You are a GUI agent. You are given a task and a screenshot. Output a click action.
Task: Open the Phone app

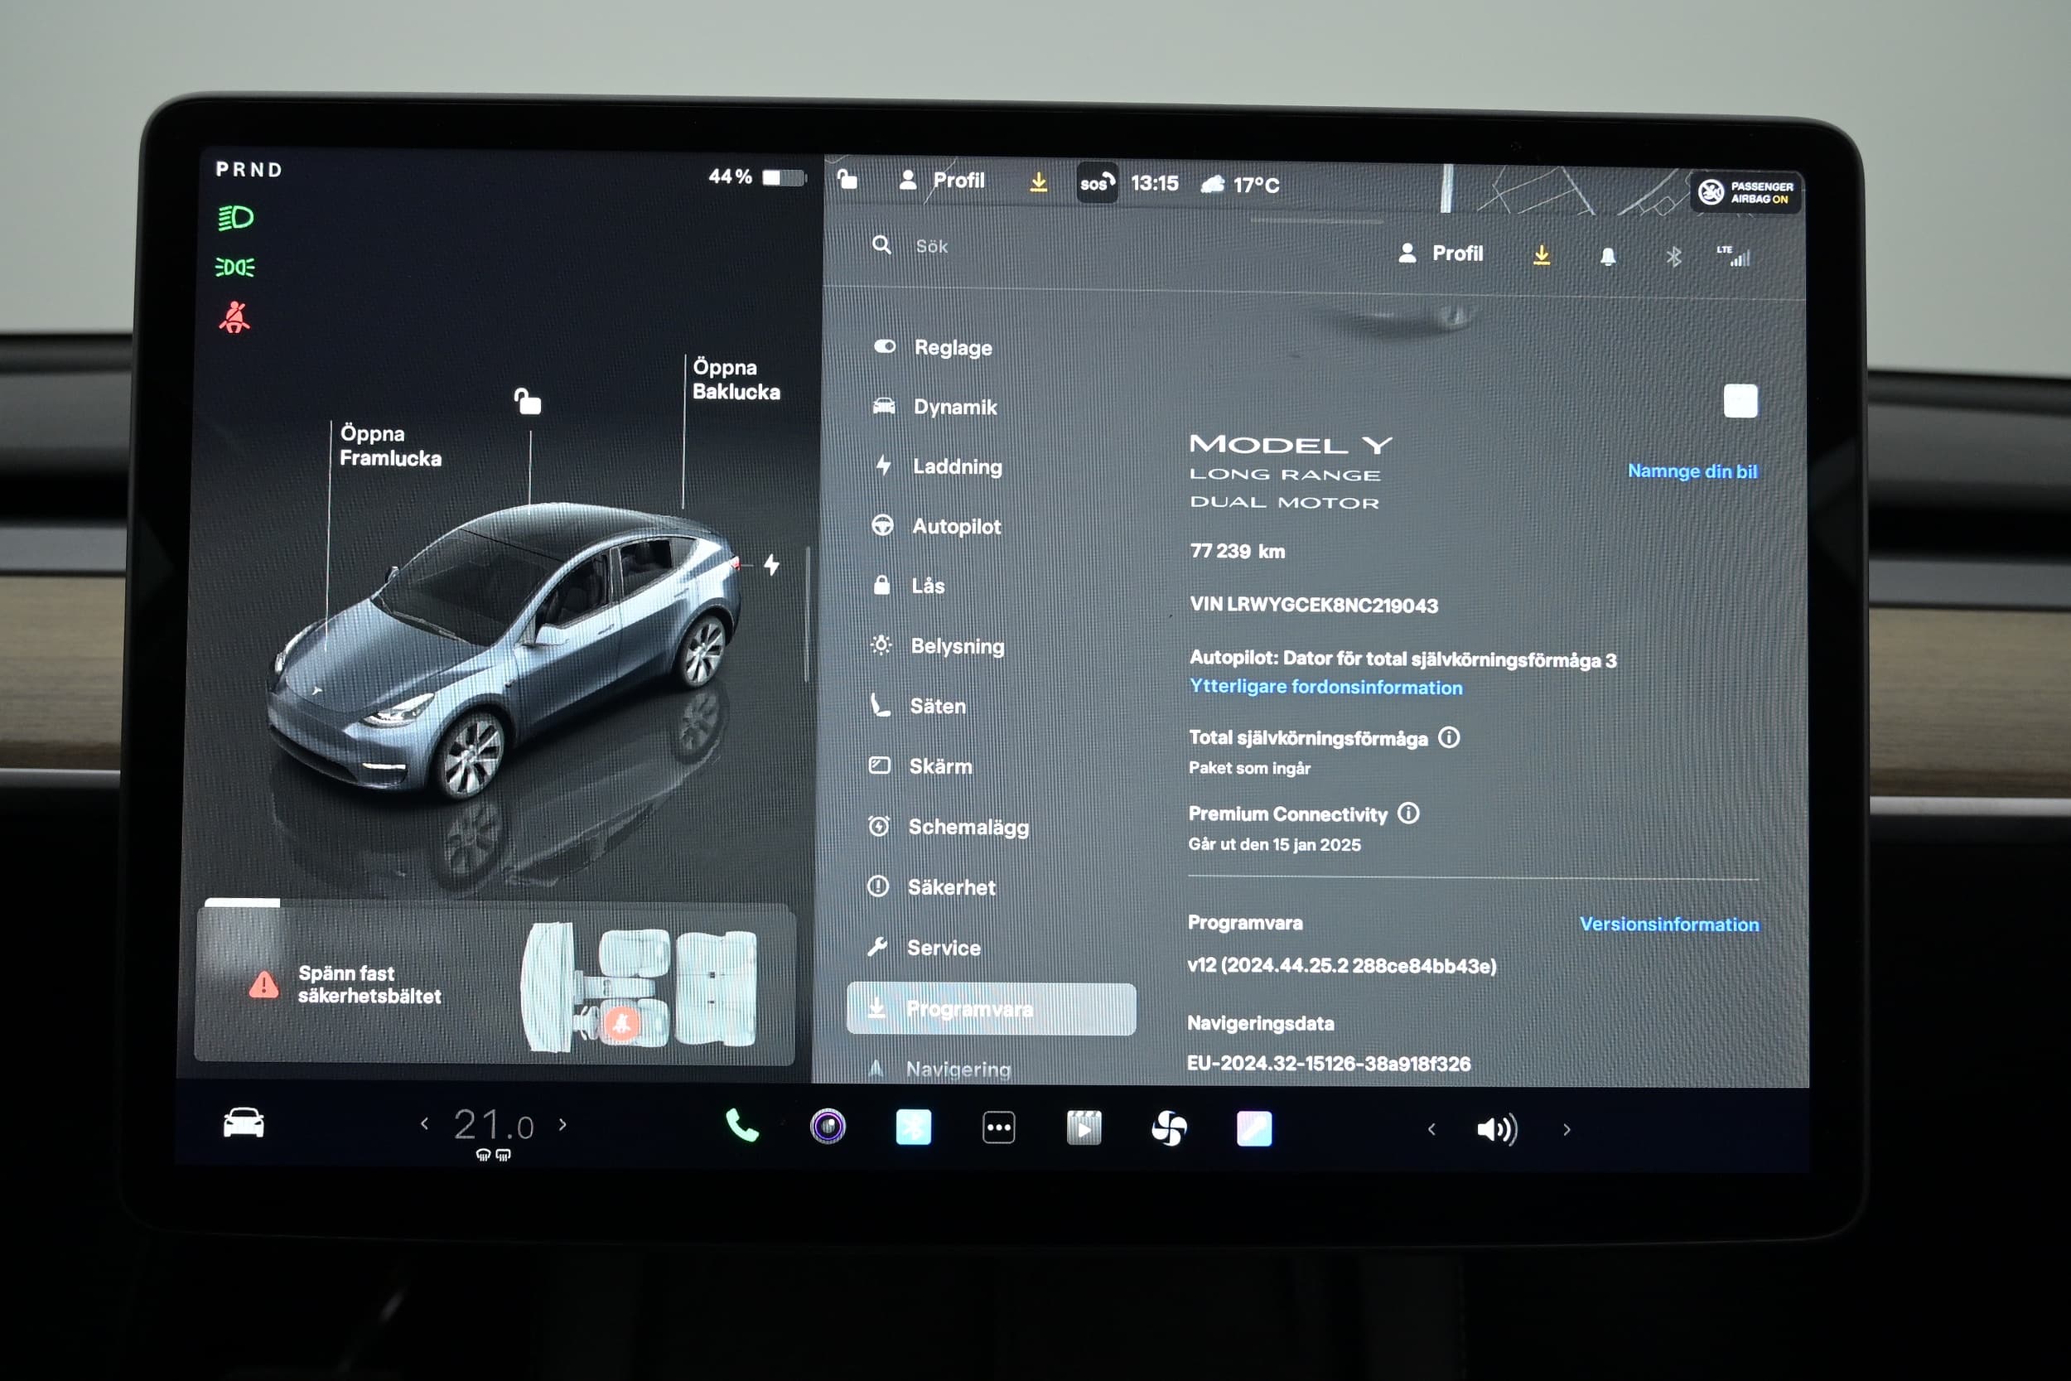(x=741, y=1126)
